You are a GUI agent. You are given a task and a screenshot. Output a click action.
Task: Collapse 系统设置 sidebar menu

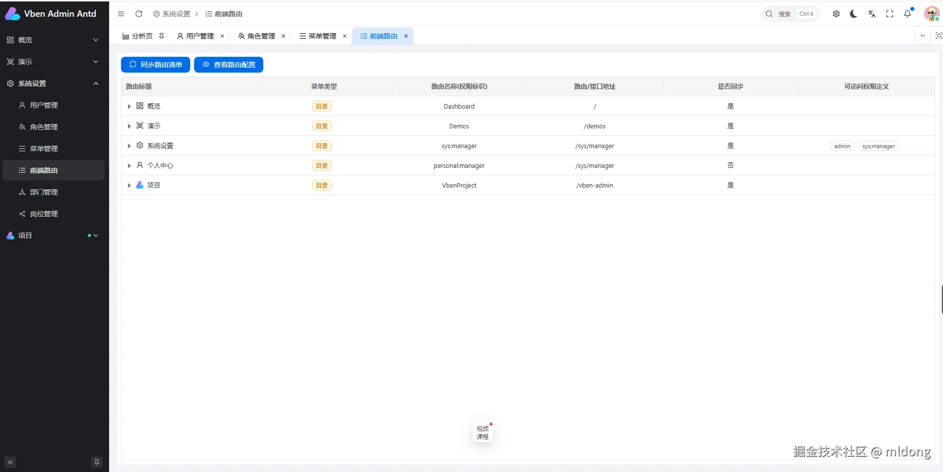point(53,83)
